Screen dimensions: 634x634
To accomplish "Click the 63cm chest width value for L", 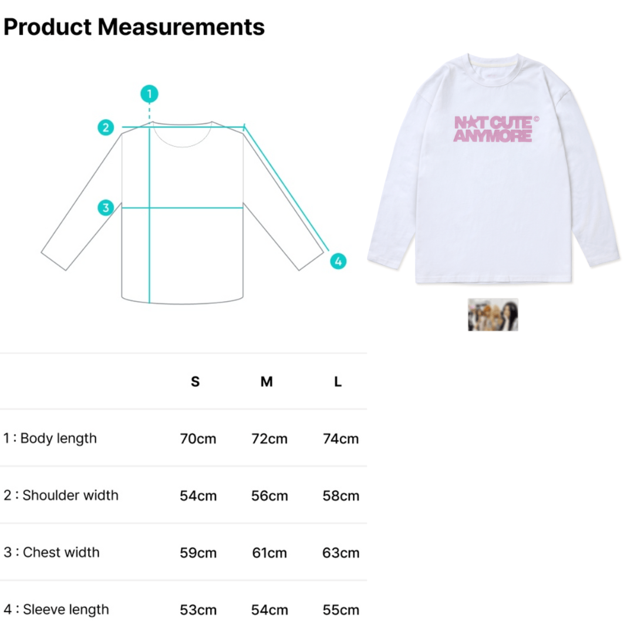I will click(x=340, y=552).
